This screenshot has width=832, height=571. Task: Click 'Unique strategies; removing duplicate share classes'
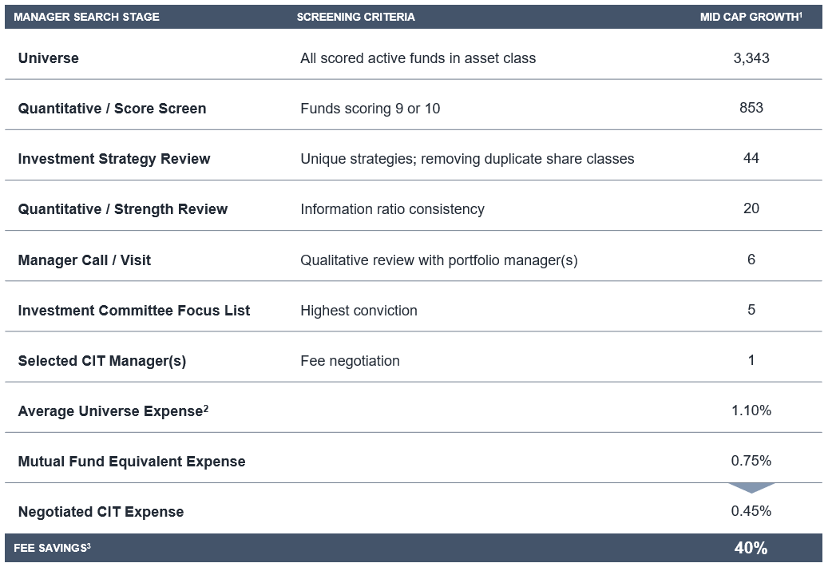[467, 159]
